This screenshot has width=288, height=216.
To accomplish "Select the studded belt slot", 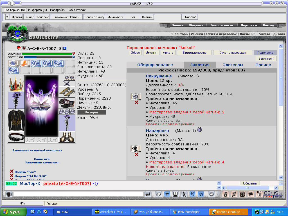I will click(x=16, y=137).
